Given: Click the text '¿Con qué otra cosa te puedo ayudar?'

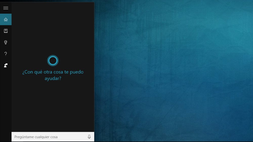Looking at the screenshot, I should [x=53, y=75].
